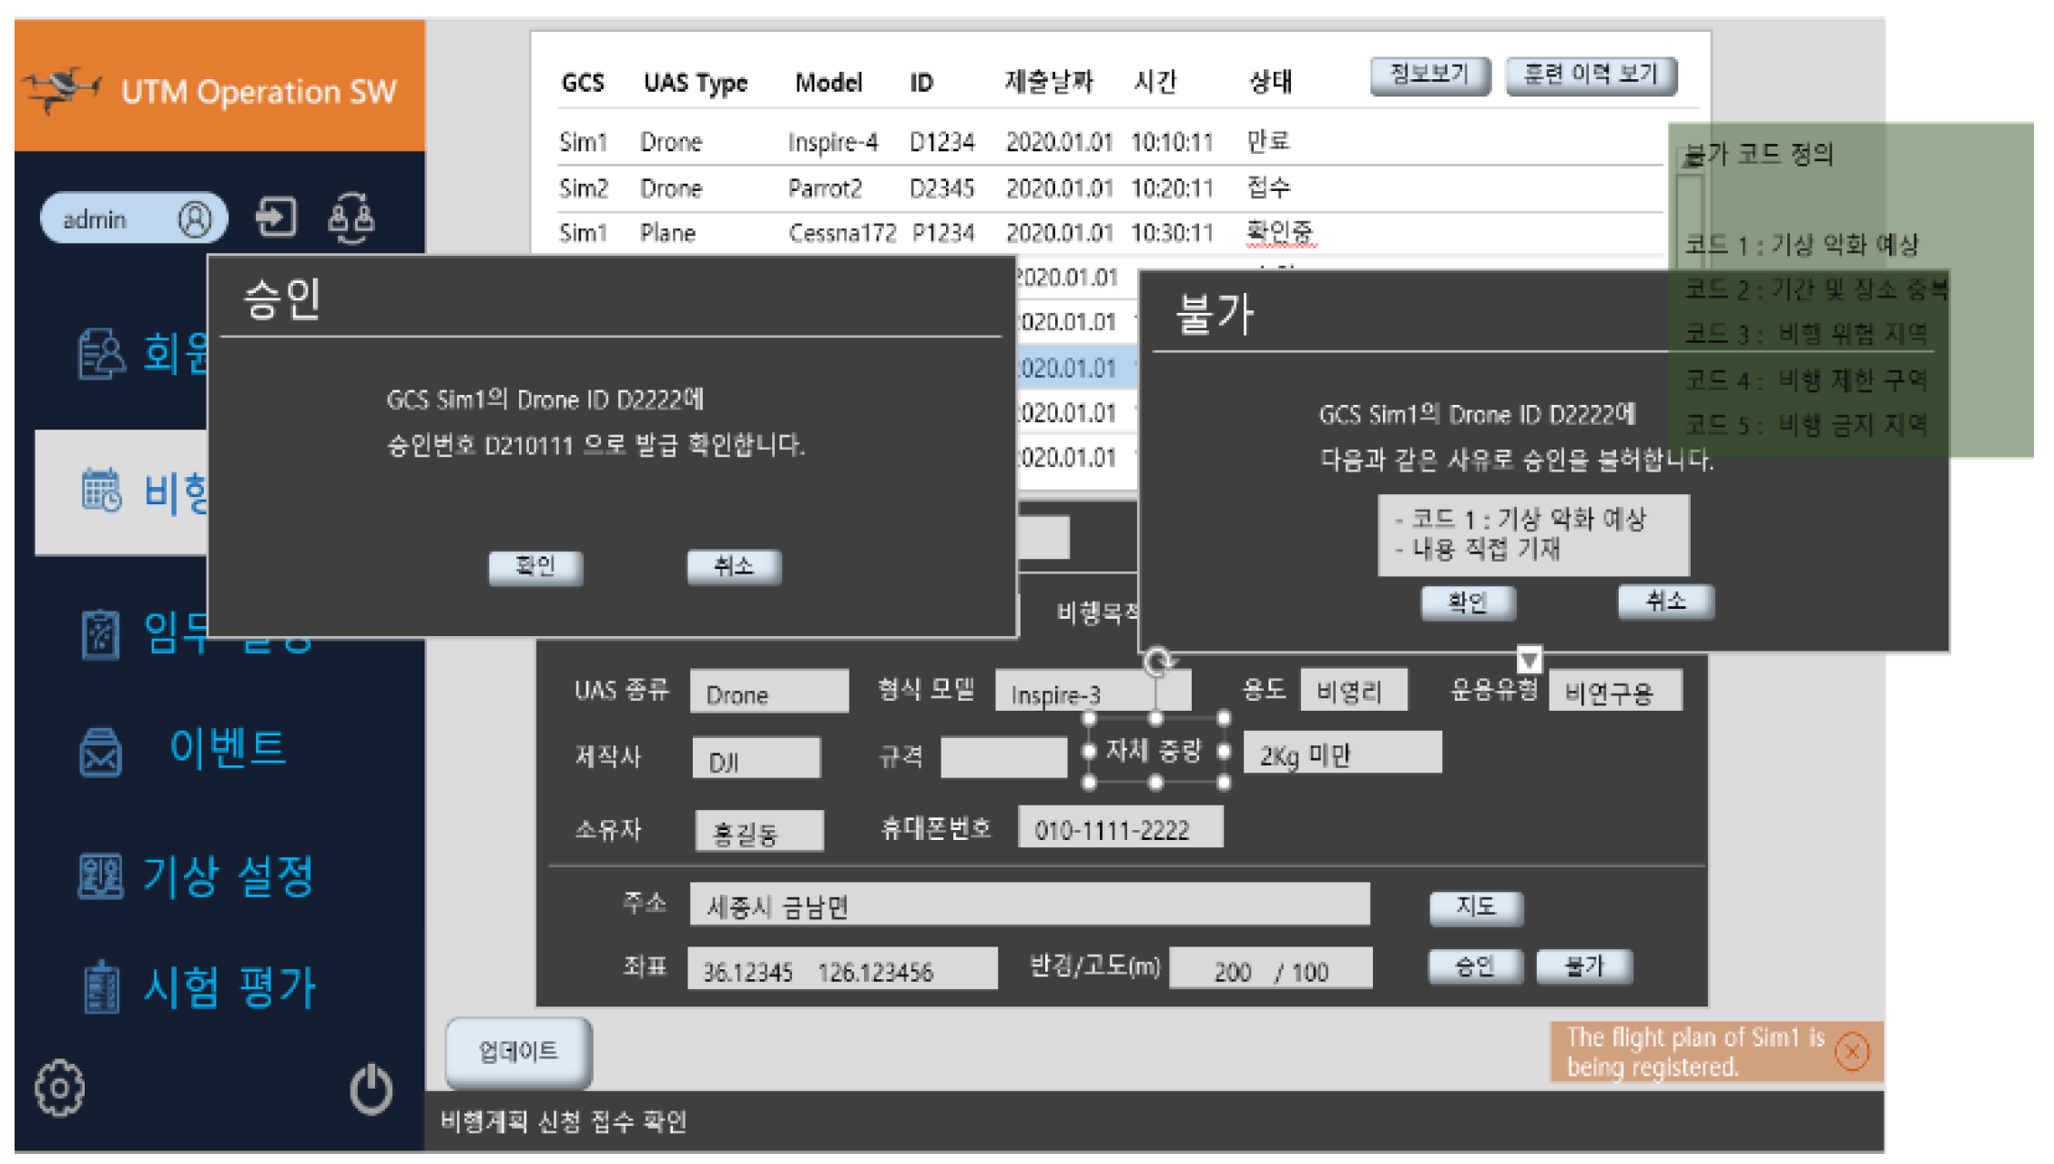Cancel with 취소 in 승인 dialog

(x=734, y=567)
